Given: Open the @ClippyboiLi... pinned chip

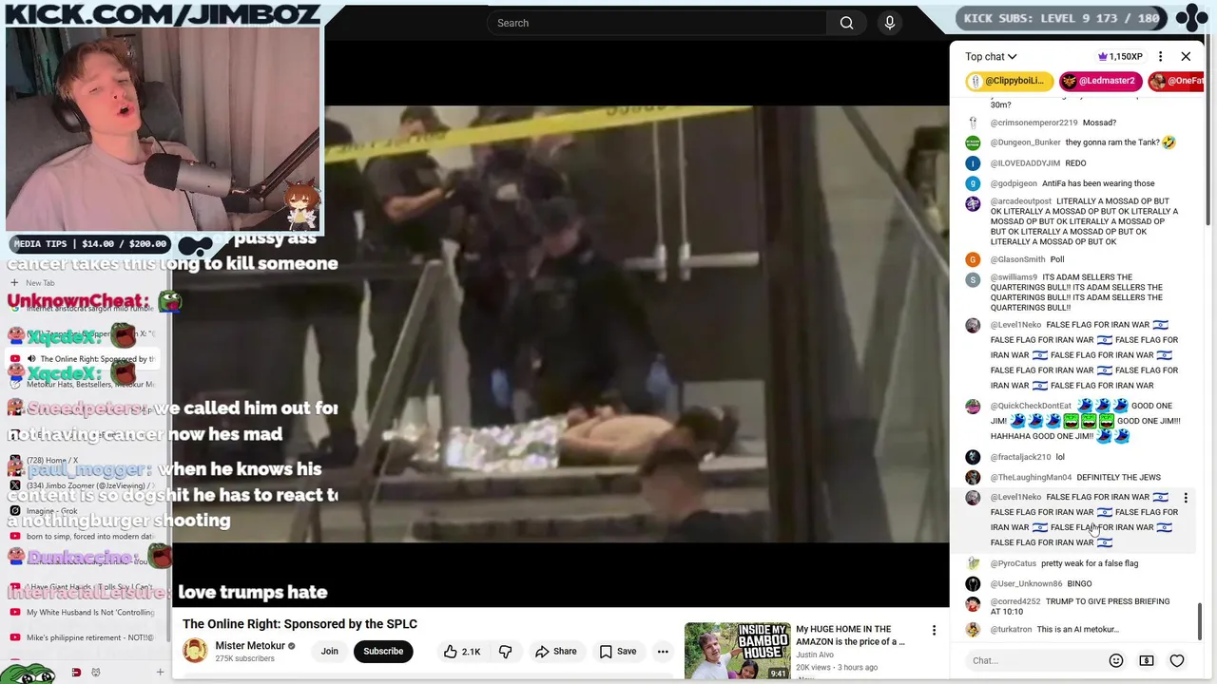Looking at the screenshot, I should (1009, 81).
